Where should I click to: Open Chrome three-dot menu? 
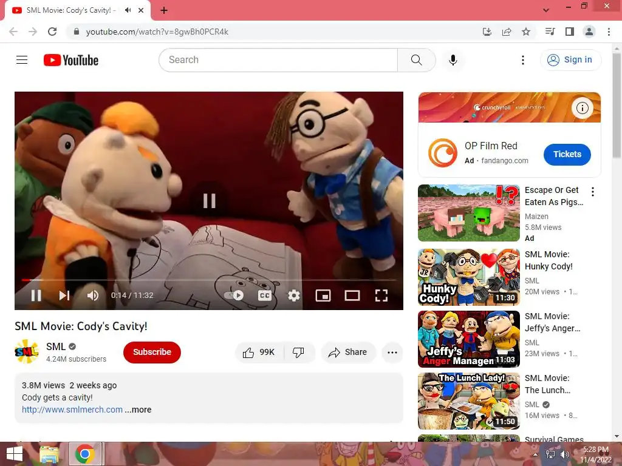coord(609,32)
